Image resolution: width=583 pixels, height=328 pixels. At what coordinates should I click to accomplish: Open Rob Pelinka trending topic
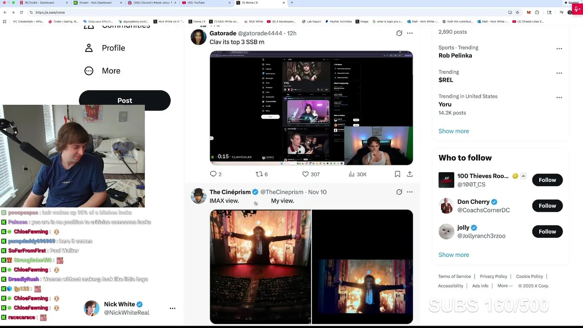click(455, 56)
